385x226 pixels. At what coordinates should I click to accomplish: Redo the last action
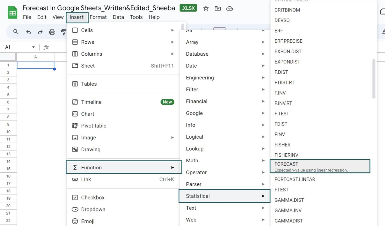(x=40, y=32)
